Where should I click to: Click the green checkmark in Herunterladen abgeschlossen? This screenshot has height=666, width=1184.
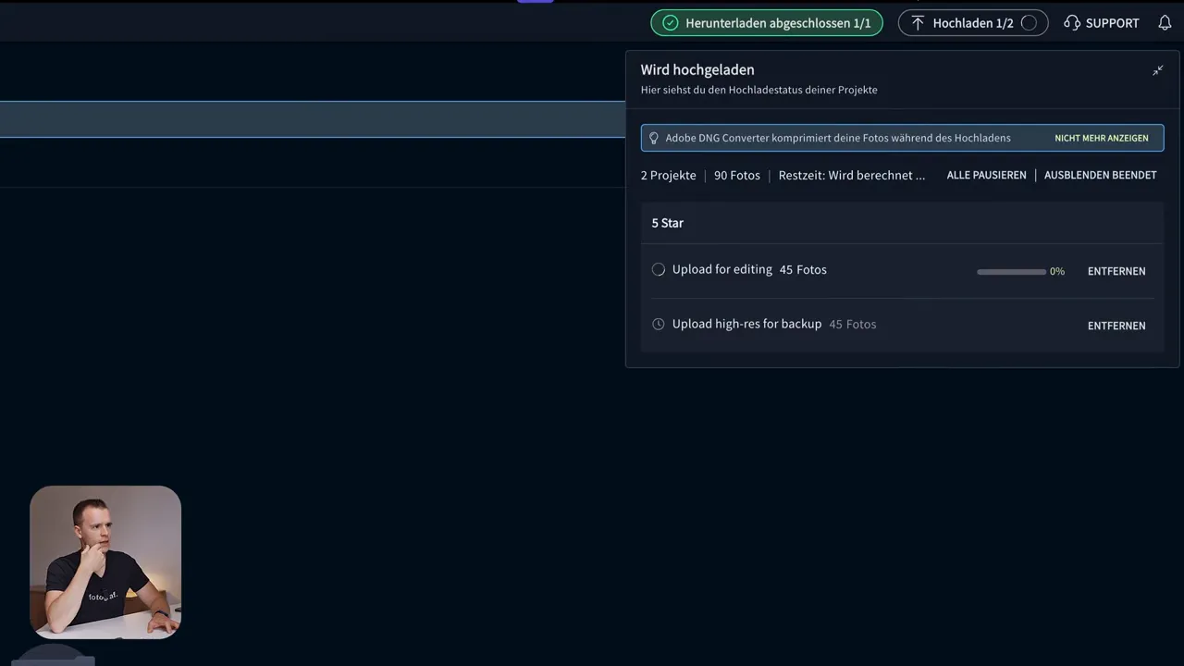click(671, 22)
